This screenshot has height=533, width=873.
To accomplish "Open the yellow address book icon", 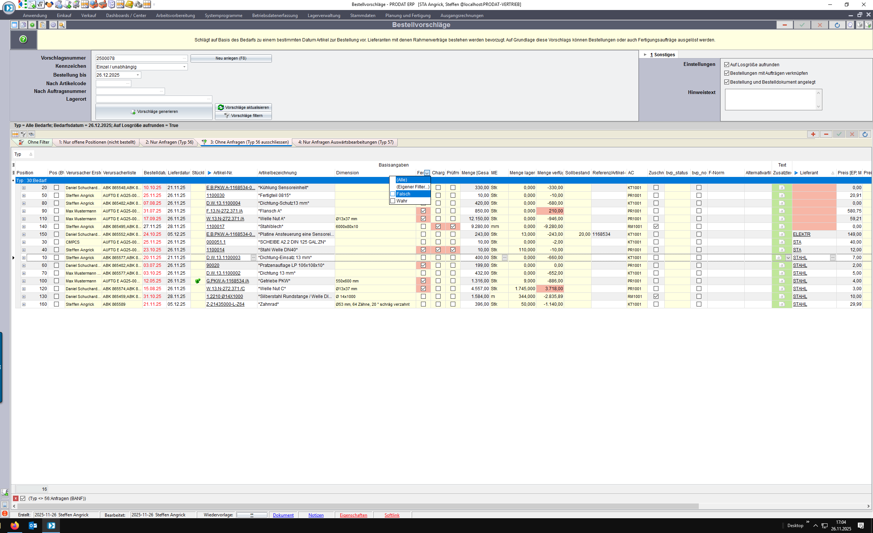I will point(129,4).
